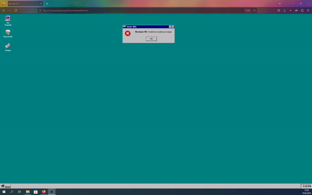Click the help question mark in Error 404 dialog
This screenshot has height=195, width=312.
point(170,27)
